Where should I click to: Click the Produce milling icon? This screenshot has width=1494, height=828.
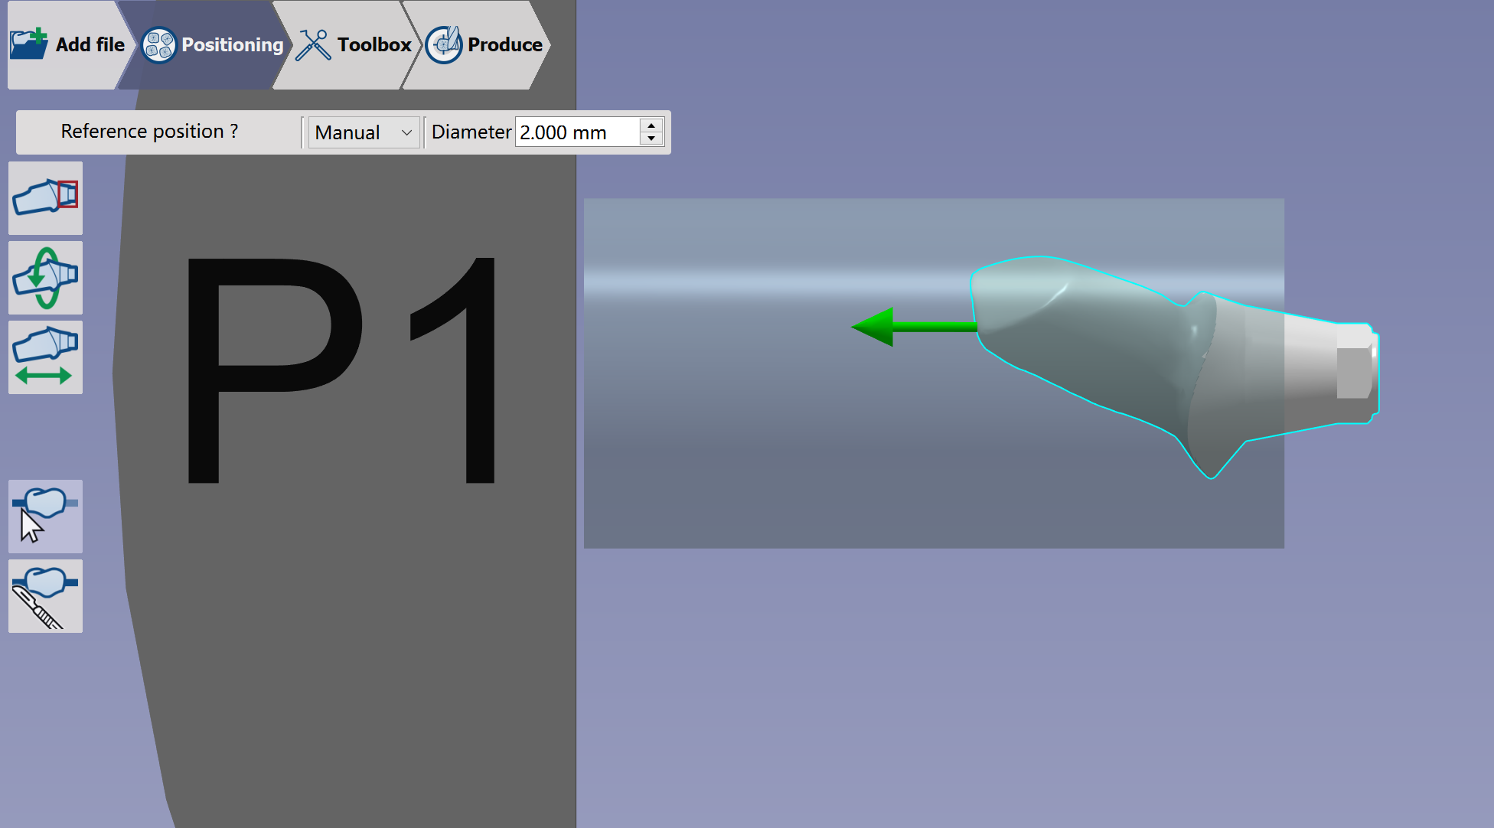(444, 44)
